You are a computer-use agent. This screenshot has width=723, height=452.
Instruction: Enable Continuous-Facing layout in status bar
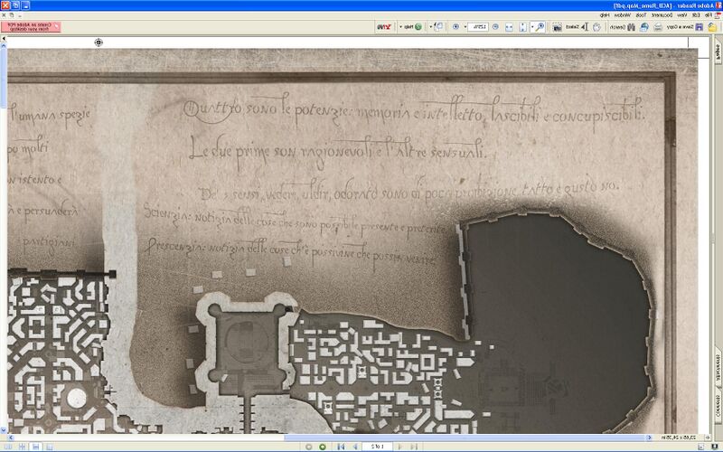(22, 447)
